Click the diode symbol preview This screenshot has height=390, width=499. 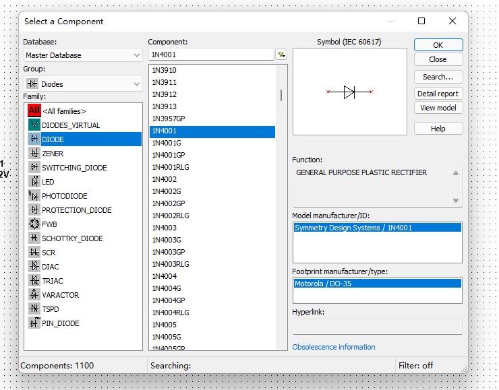pos(349,92)
